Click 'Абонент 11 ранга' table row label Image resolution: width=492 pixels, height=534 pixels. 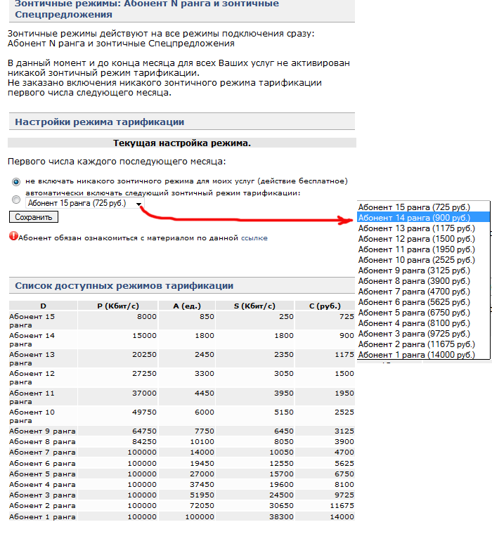[44, 397]
